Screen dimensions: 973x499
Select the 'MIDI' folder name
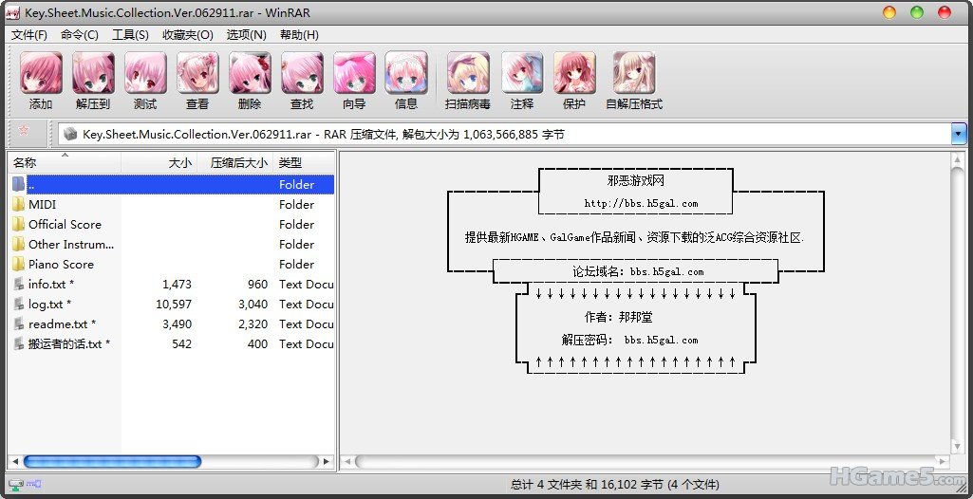click(x=42, y=205)
